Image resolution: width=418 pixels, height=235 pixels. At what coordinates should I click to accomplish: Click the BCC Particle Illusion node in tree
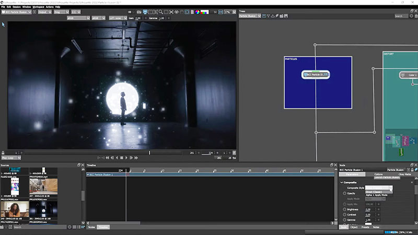(316, 75)
